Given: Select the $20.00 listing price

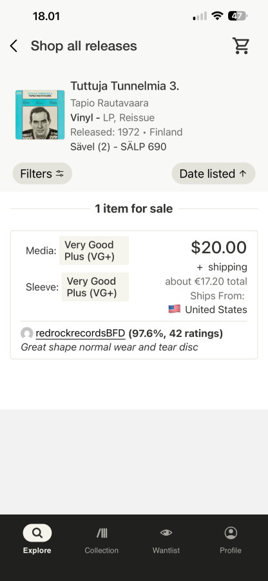Looking at the screenshot, I should coord(218,247).
